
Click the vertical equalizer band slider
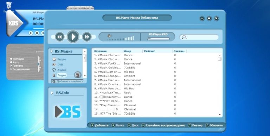[x=40, y=64]
